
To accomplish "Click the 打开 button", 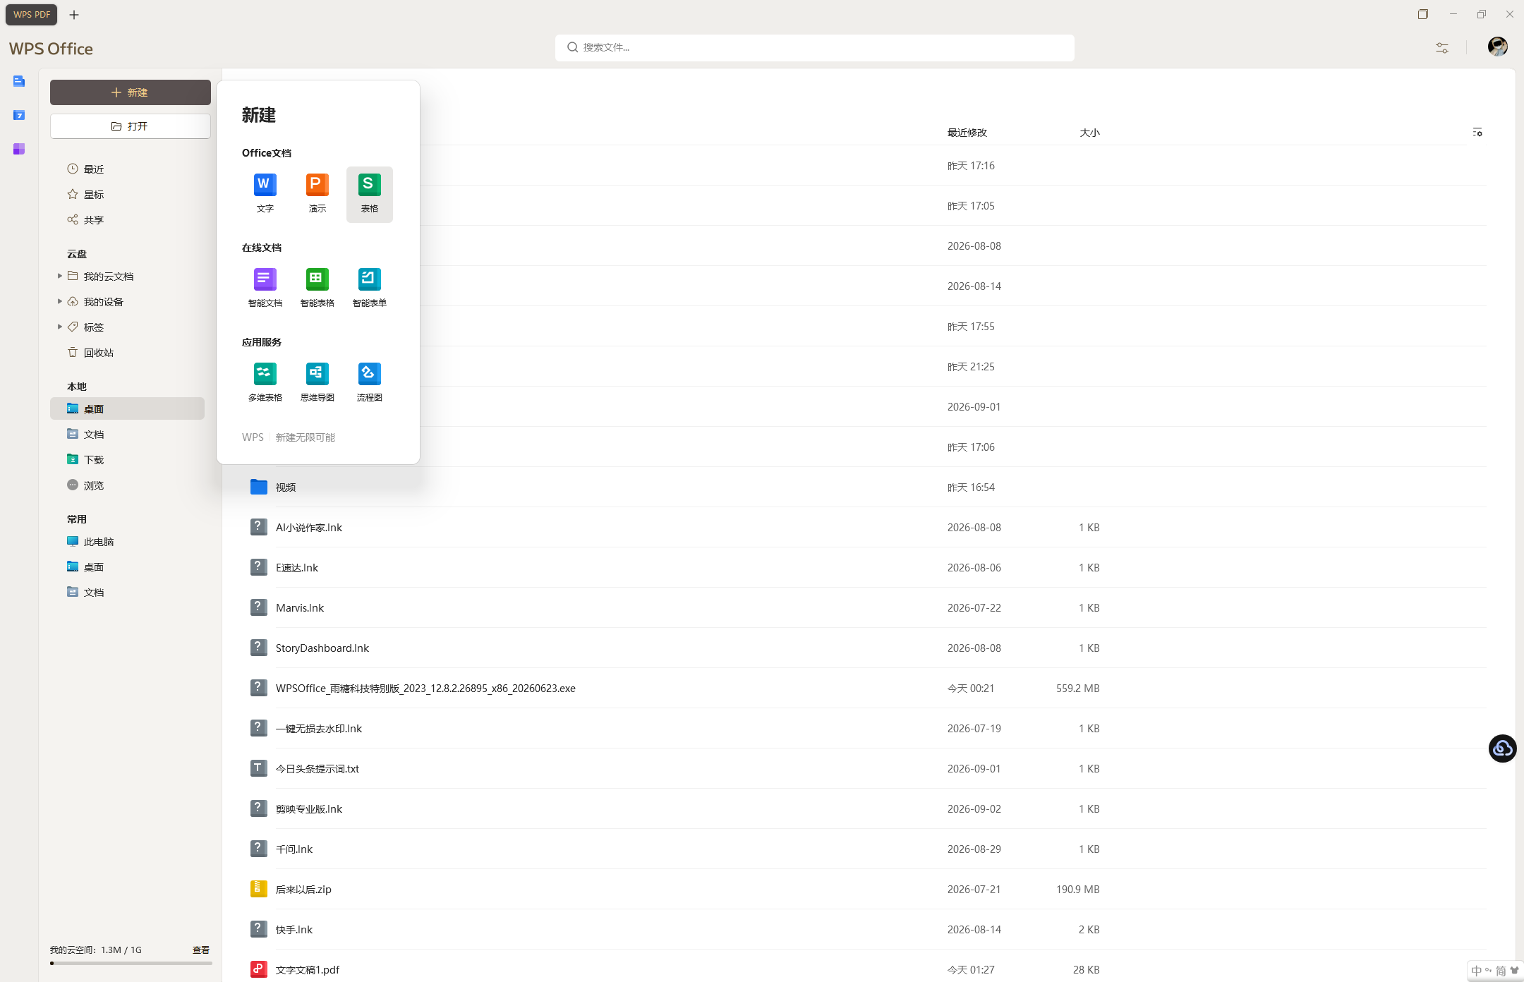I will click(130, 126).
